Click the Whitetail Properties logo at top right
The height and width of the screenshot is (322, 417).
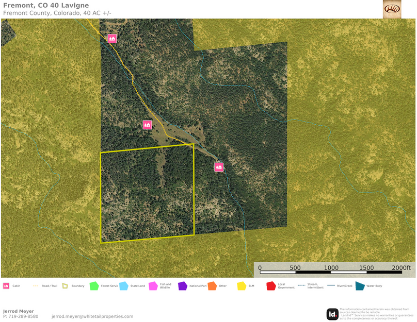pyautogui.click(x=392, y=9)
